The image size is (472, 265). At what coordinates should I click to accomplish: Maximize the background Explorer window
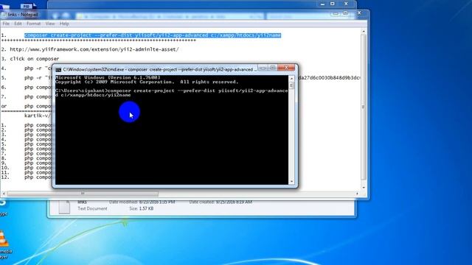click(333, 4)
